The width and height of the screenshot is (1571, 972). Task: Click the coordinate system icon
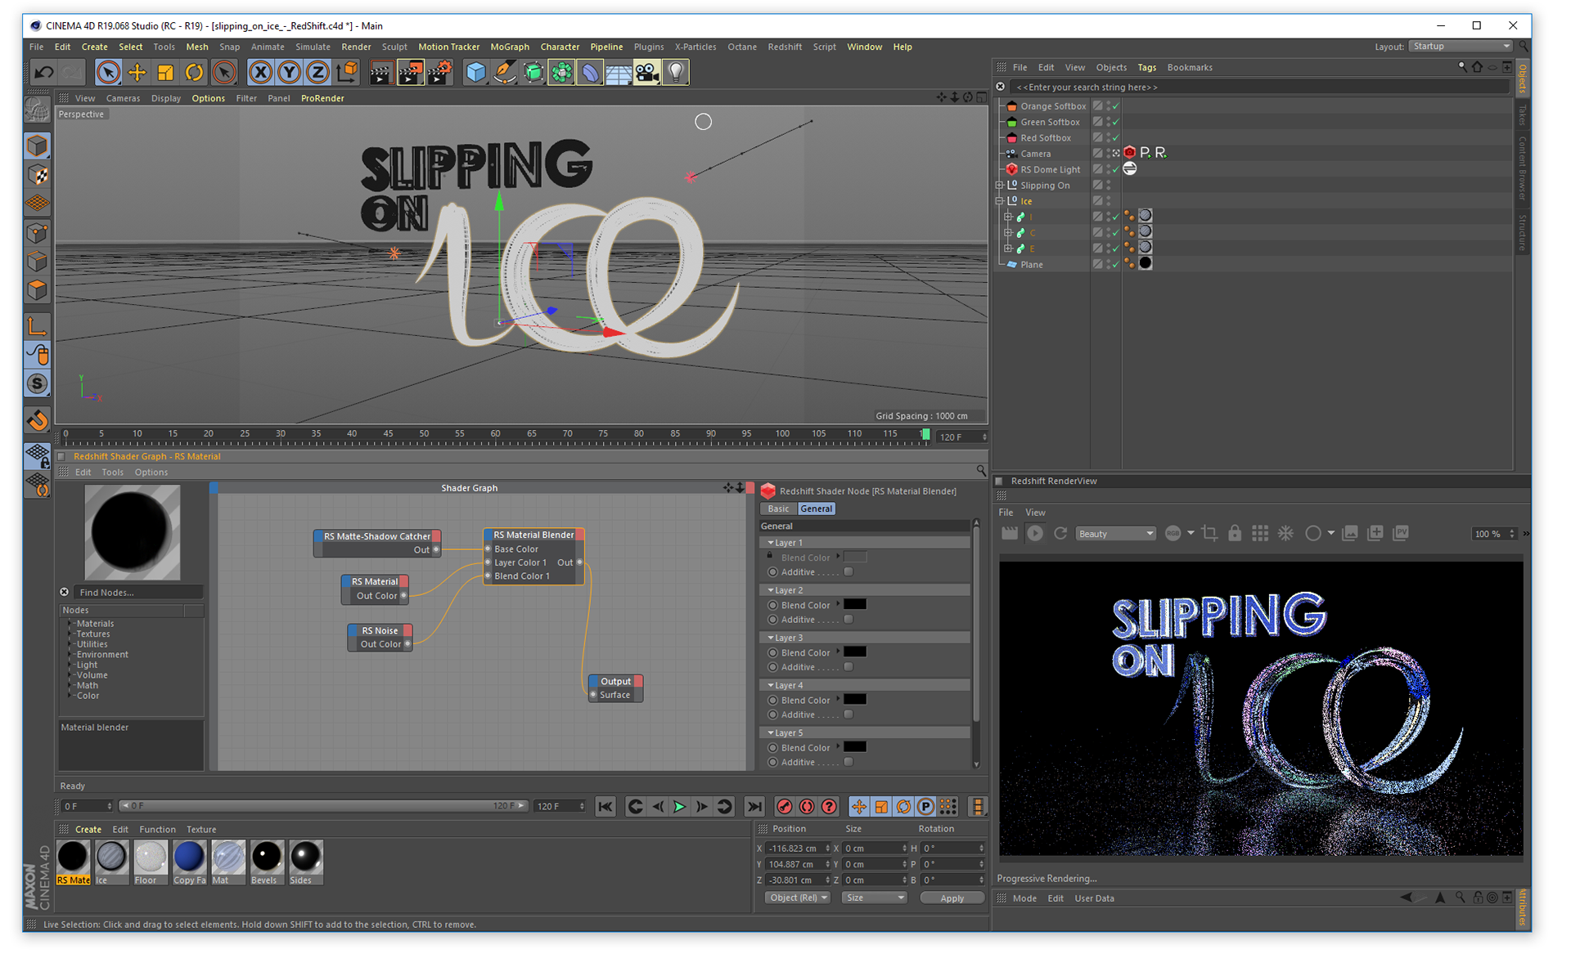coord(347,72)
